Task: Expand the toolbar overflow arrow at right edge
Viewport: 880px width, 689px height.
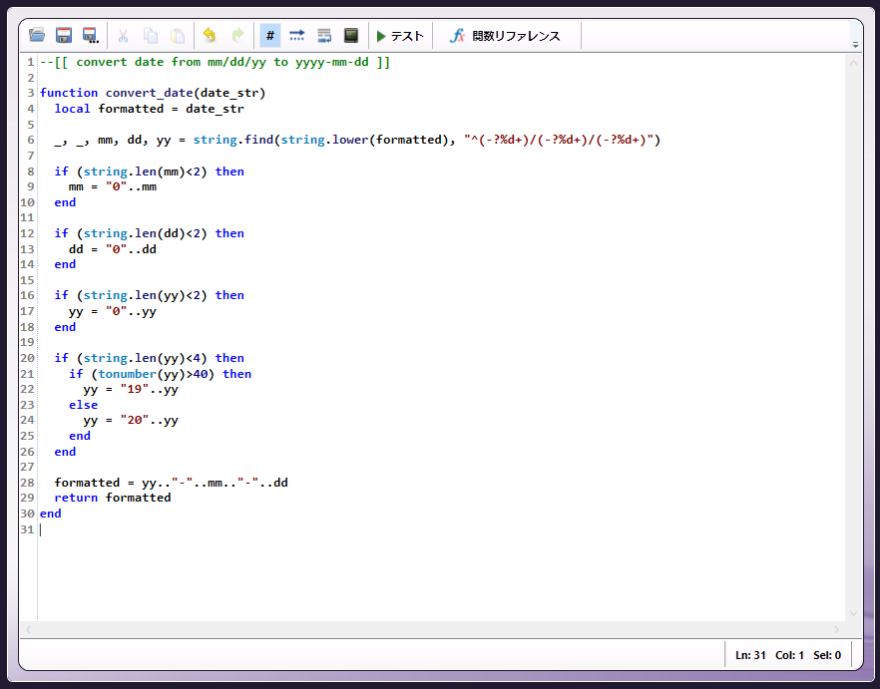Action: point(855,44)
